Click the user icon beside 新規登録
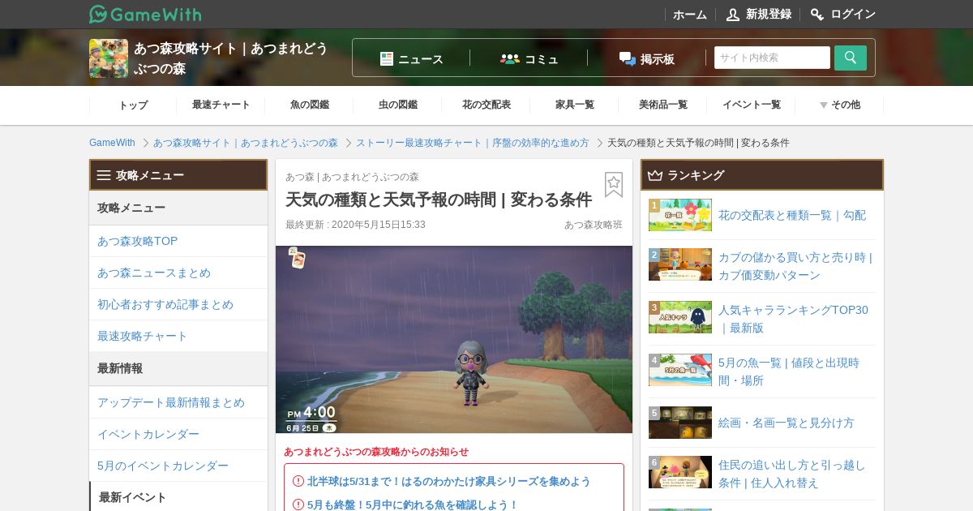This screenshot has height=511, width=973. 733,15
